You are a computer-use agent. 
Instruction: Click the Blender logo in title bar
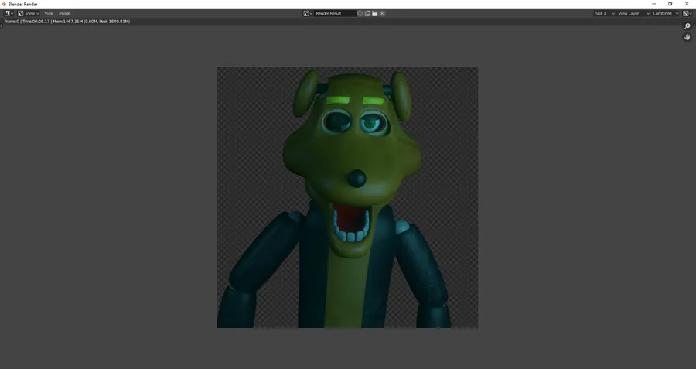[x=4, y=4]
